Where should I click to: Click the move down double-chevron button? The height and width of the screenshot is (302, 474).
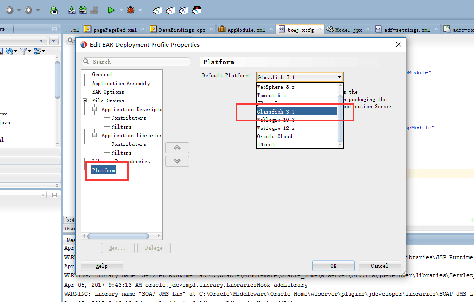[x=177, y=161]
